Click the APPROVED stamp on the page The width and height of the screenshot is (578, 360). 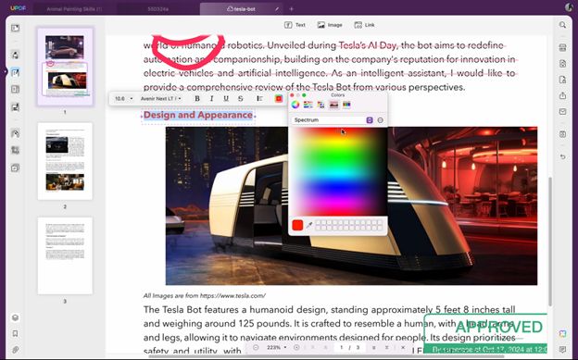(485, 333)
